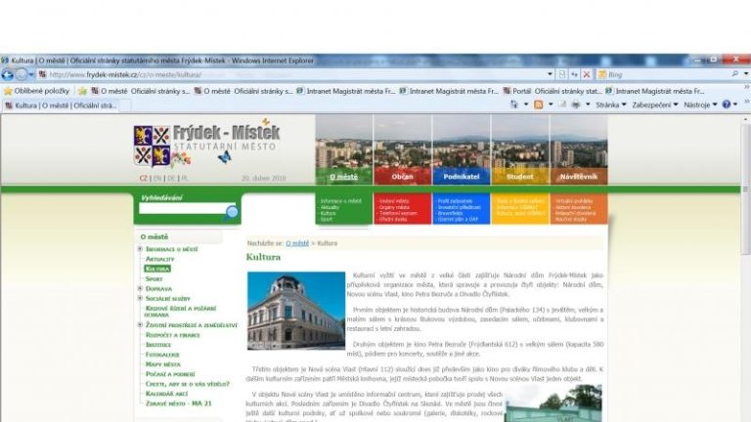Open the Zabezpečení menu
The height and width of the screenshot is (422, 751).
(655, 105)
